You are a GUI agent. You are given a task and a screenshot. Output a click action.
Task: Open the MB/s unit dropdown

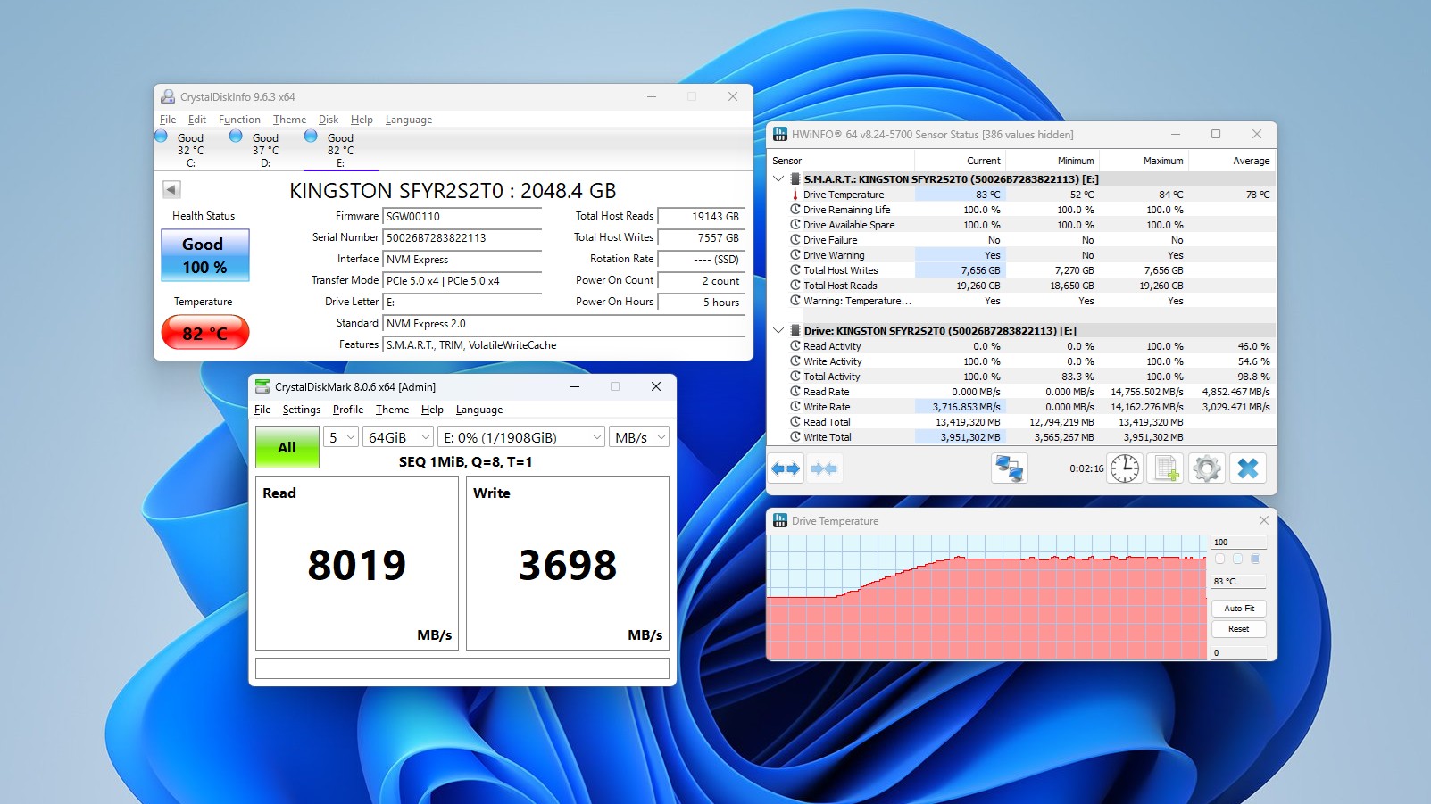tap(639, 437)
